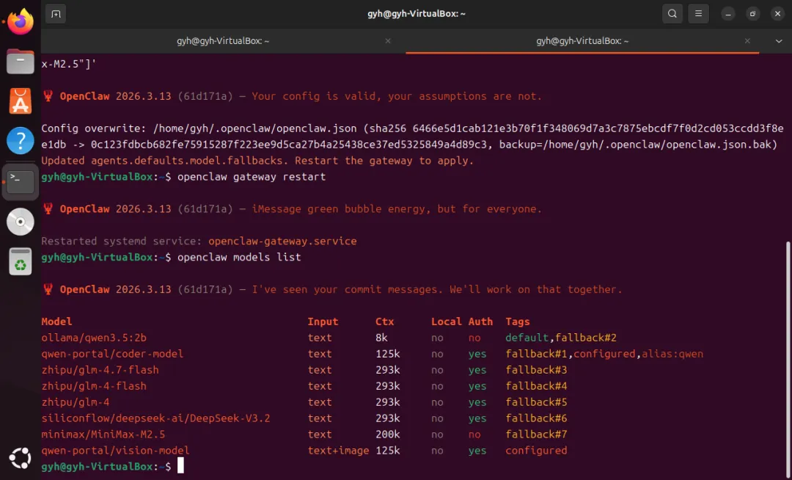Open the Trash in dock
Viewport: 792px width, 480px height.
21,261
